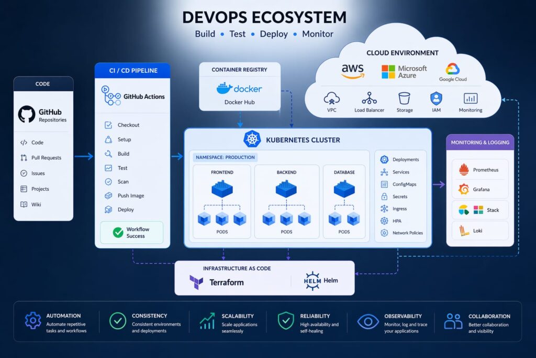
Task: Click the CONTAINER REGISTRY title
Action: pyautogui.click(x=239, y=70)
